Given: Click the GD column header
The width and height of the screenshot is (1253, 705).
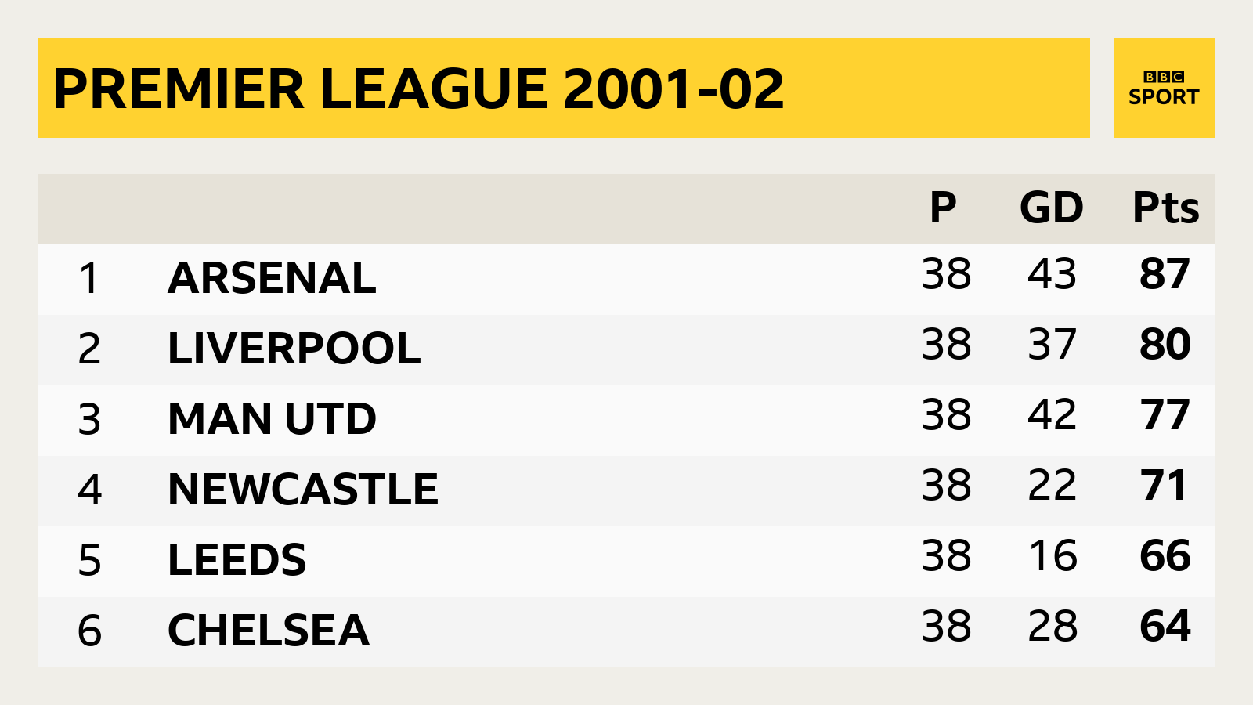Looking at the screenshot, I should click(x=1051, y=208).
